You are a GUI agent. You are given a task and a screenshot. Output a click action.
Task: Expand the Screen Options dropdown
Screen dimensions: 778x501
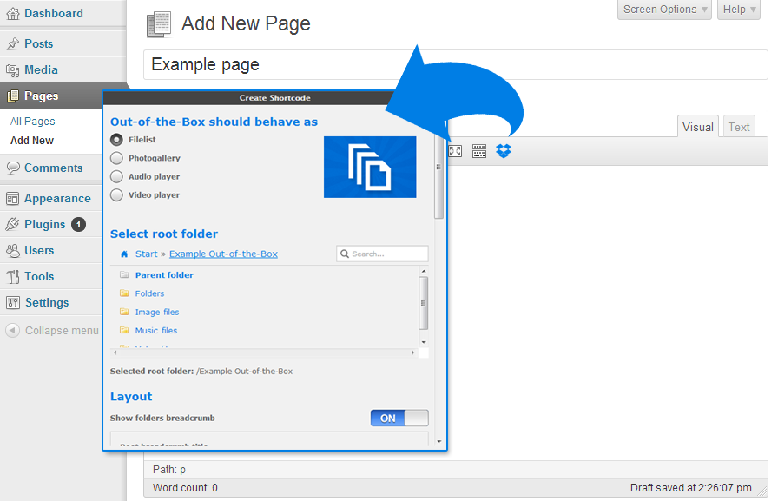(665, 10)
